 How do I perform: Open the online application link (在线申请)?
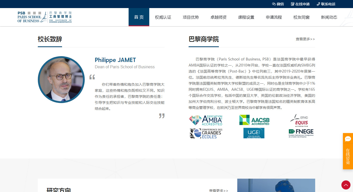pos(300,4)
